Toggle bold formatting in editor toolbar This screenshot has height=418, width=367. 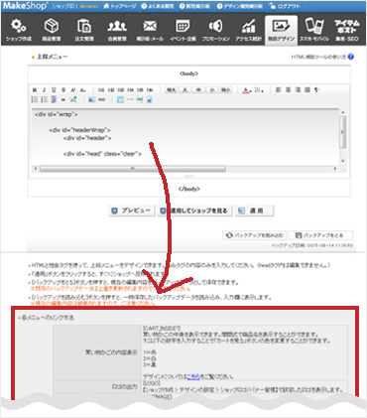(x=35, y=90)
